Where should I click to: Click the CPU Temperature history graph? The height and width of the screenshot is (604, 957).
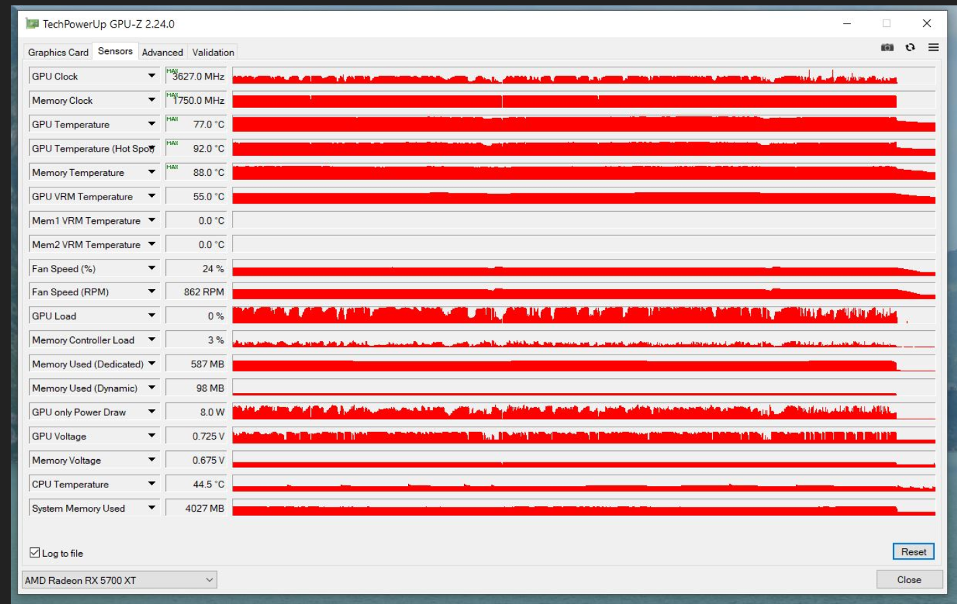584,484
